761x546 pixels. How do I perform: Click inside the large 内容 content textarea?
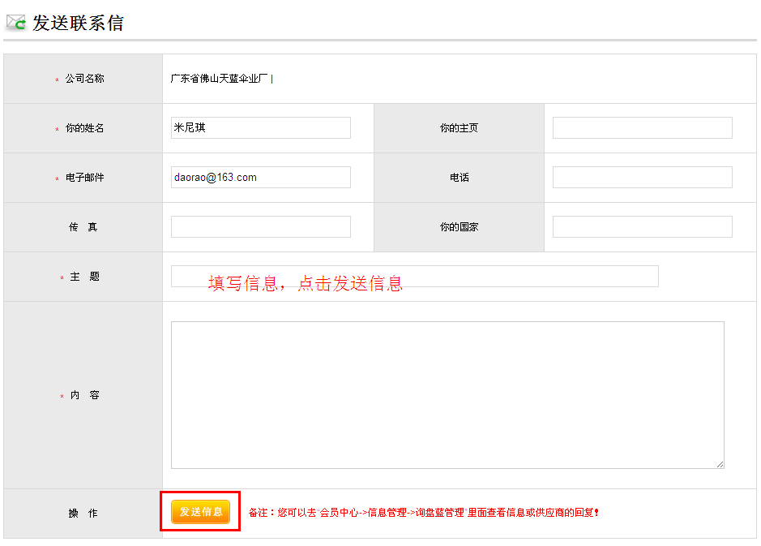tap(447, 393)
